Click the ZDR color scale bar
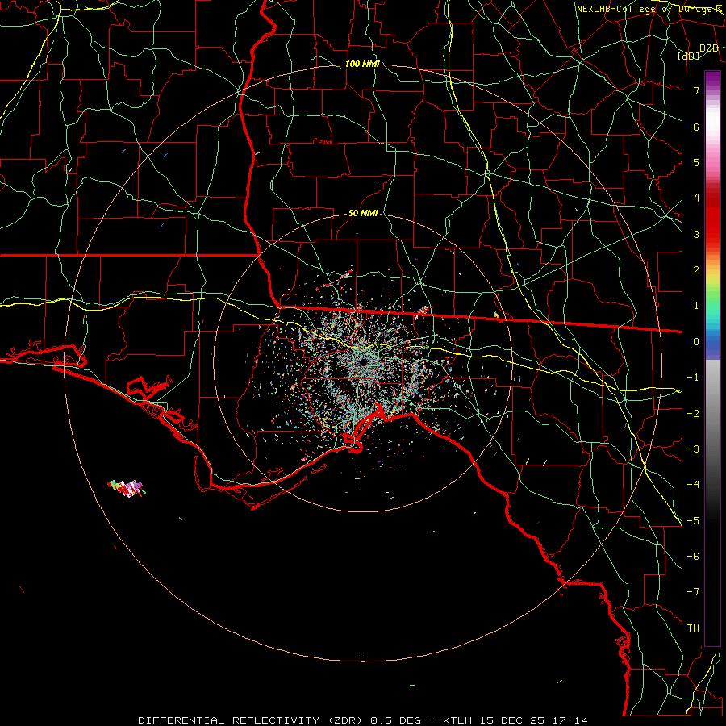Image resolution: width=726 pixels, height=726 pixels. [x=712, y=358]
